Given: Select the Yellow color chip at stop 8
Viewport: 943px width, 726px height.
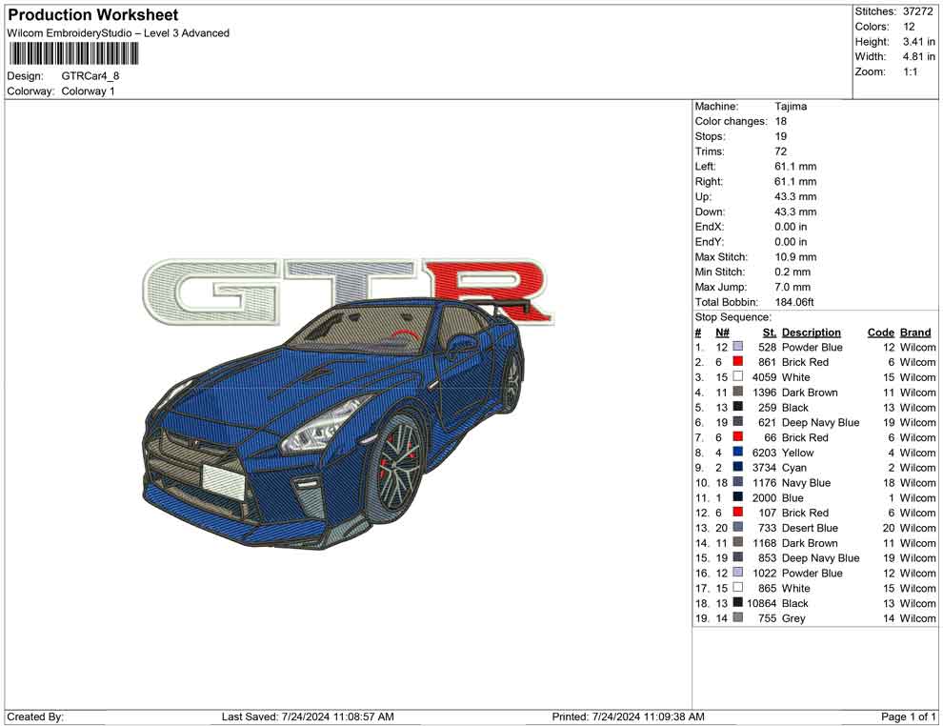Looking at the screenshot, I should 735,453.
